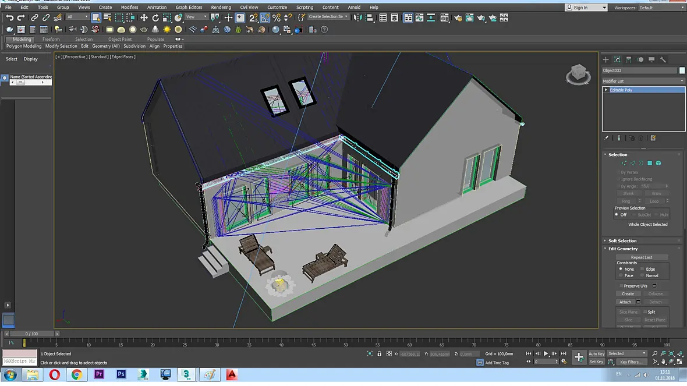The image size is (687, 386).
Task: Enable the By Vertex checkbox
Action: click(619, 172)
